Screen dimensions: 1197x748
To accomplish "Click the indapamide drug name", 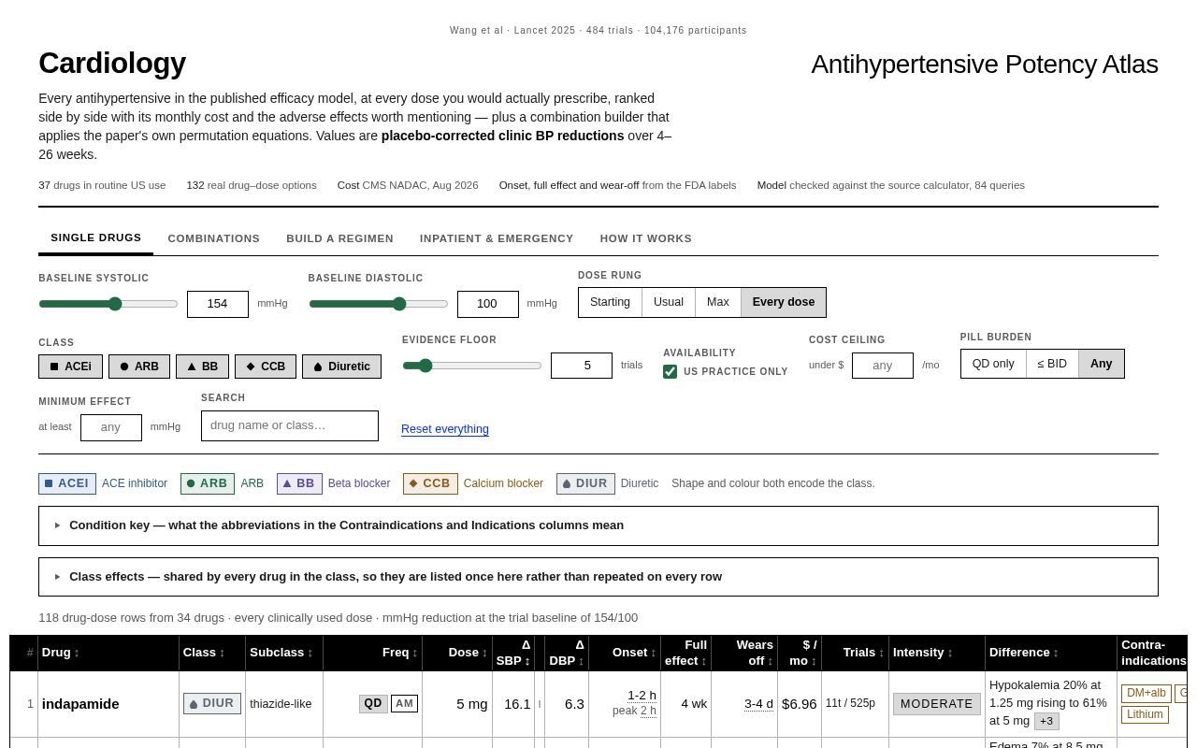I will [80, 704].
